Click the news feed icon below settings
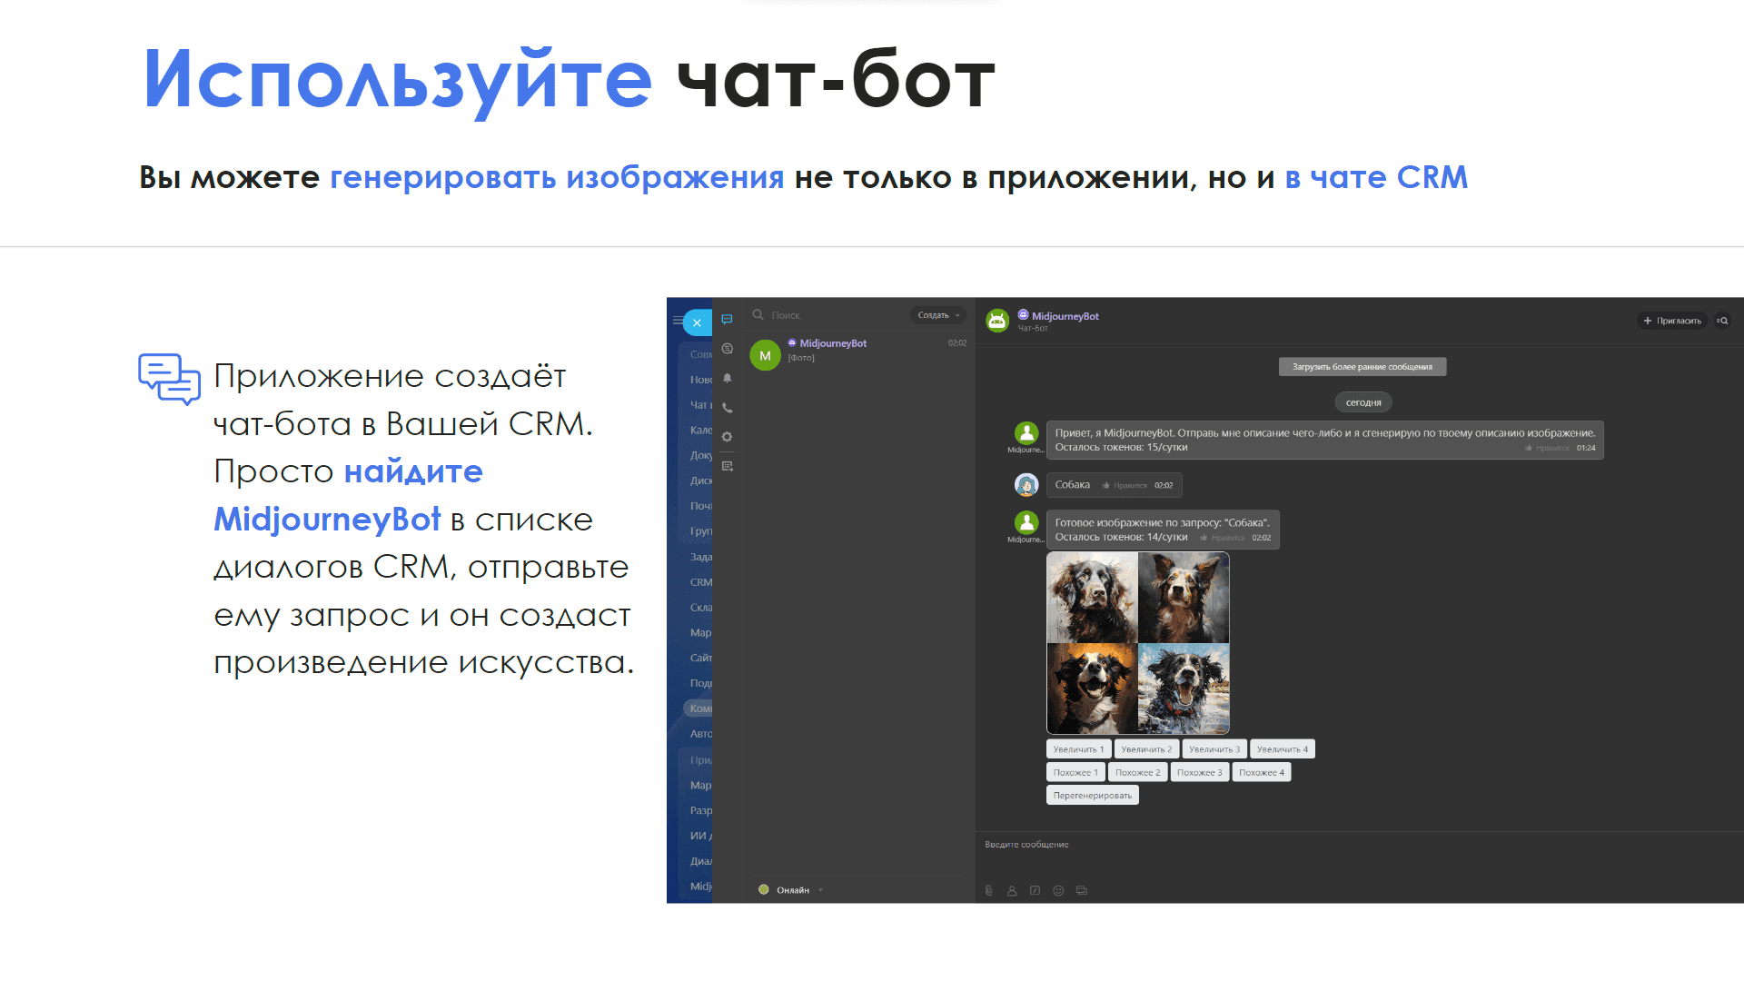The width and height of the screenshot is (1744, 981). (x=727, y=466)
